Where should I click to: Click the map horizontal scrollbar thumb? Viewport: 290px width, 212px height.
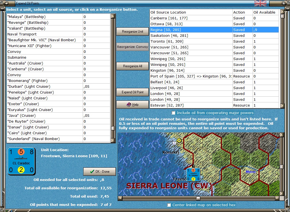198,198
